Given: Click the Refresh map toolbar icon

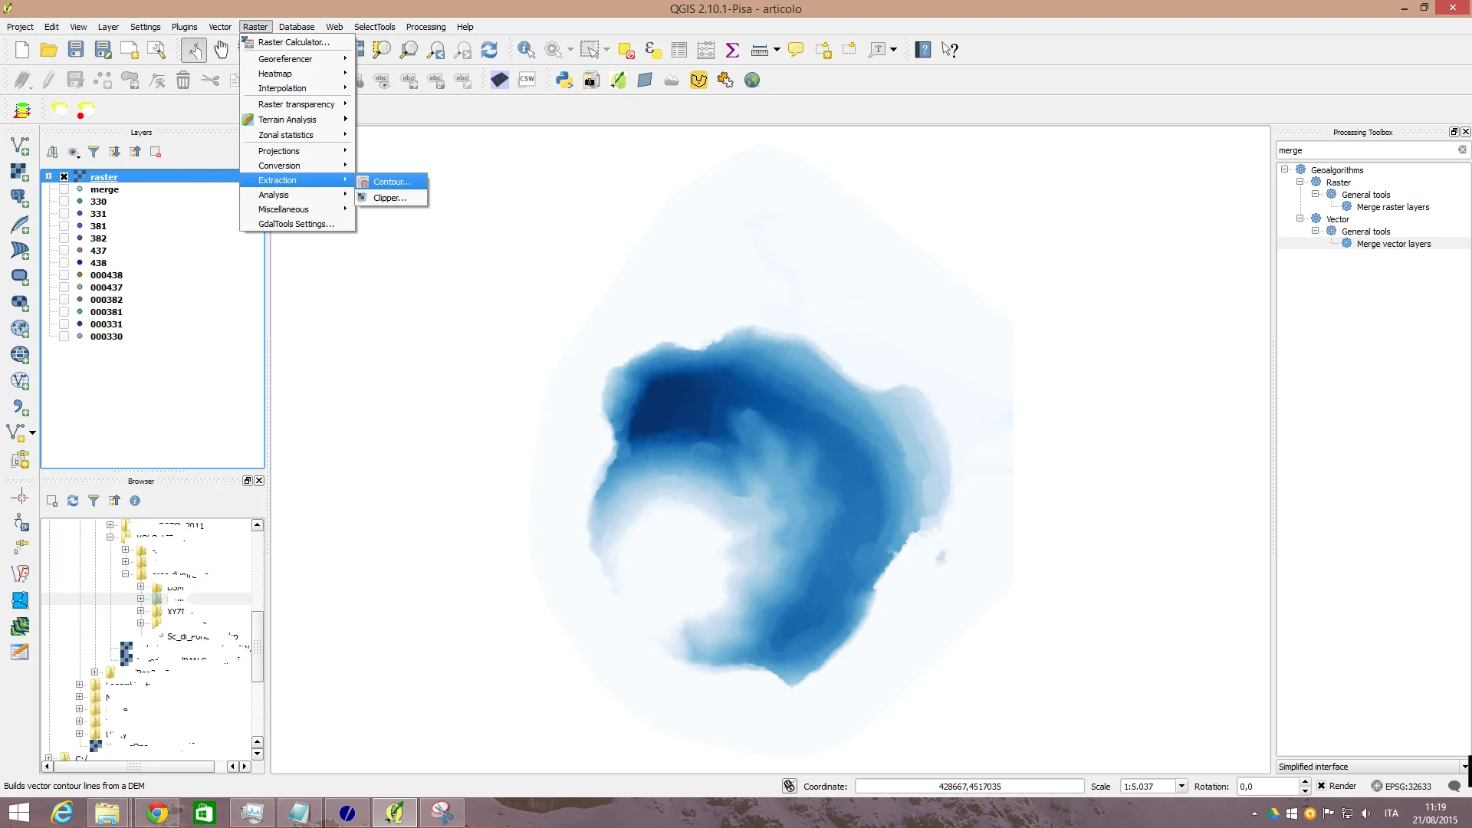Looking at the screenshot, I should point(489,50).
